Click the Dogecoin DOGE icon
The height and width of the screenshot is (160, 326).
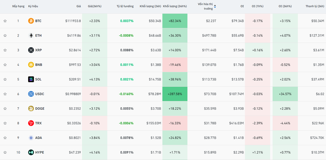point(31,109)
